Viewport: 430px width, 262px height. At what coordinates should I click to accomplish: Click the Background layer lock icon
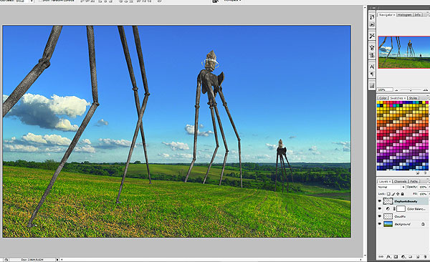coord(423,224)
